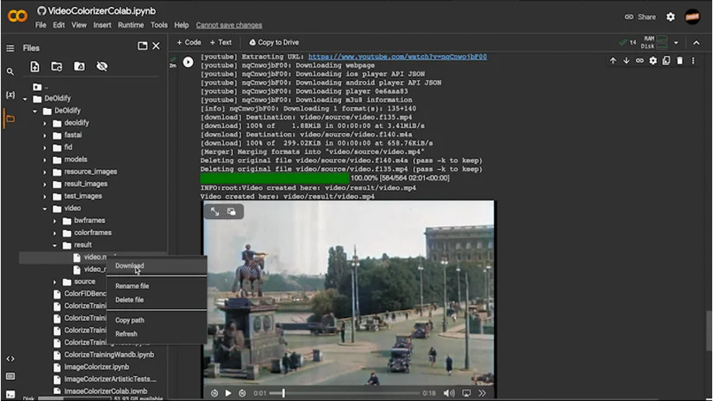
Task: Open more cell actions menu
Action: click(x=693, y=61)
